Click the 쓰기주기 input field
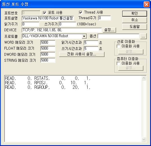Viewport: 151px width, 146px height. (x=67, y=24)
